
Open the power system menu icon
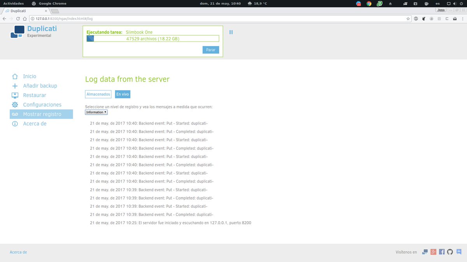462,3
